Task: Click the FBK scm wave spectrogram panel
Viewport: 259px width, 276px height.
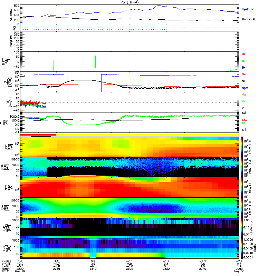Action: click(129, 248)
